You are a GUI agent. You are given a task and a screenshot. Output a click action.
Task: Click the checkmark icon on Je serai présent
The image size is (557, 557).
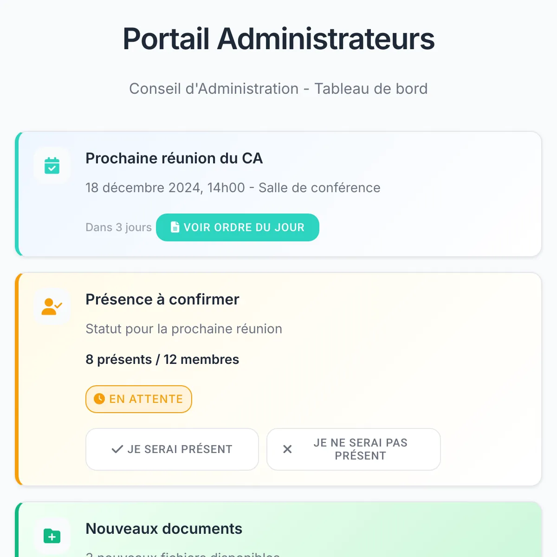click(x=117, y=449)
